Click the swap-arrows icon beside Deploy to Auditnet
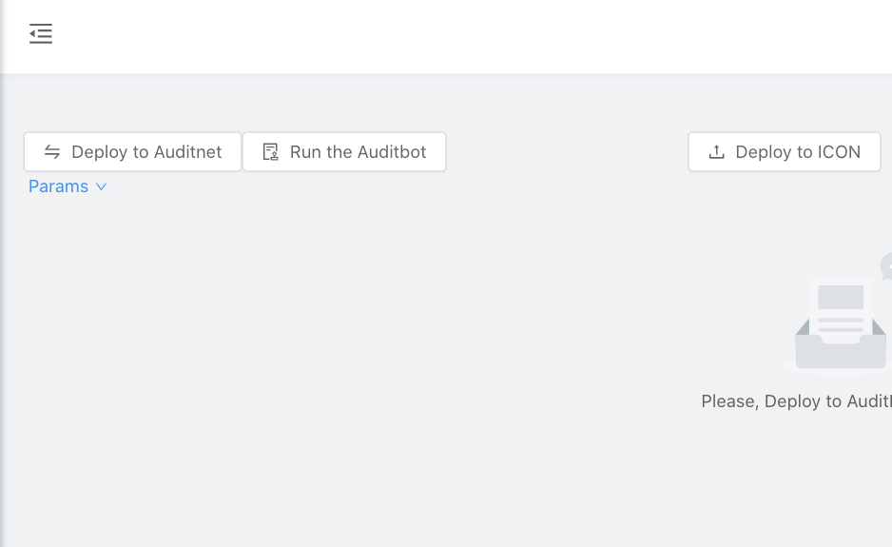This screenshot has height=547, width=892. (52, 152)
